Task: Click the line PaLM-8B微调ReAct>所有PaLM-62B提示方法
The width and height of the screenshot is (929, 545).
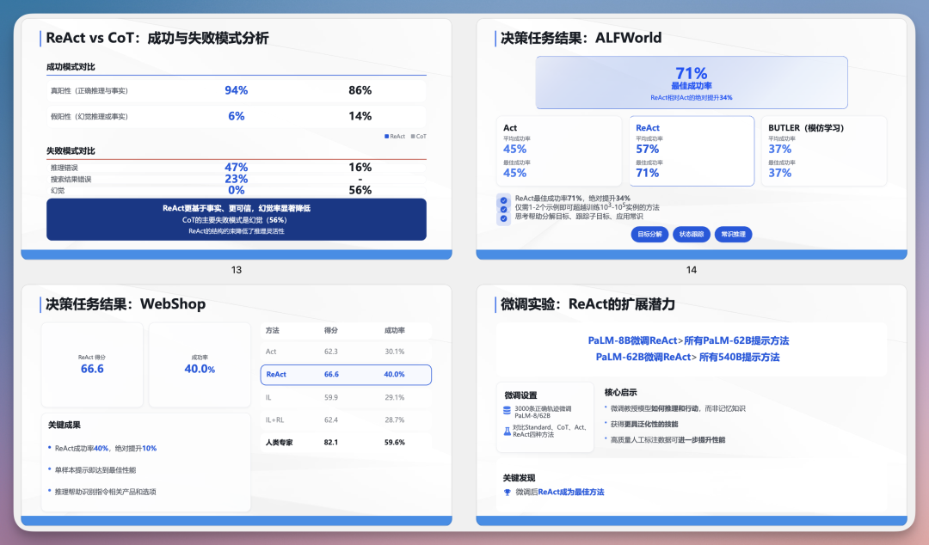Action: (x=688, y=340)
